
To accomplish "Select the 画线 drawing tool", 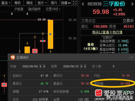I will (29, 3).
